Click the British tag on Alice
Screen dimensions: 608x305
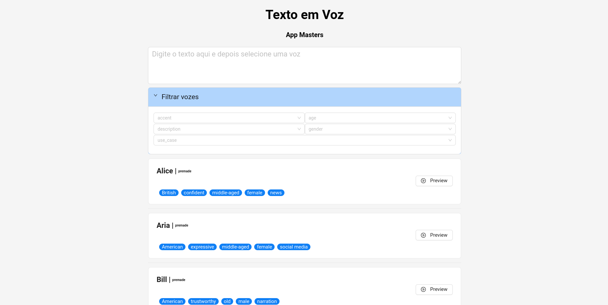(x=169, y=193)
